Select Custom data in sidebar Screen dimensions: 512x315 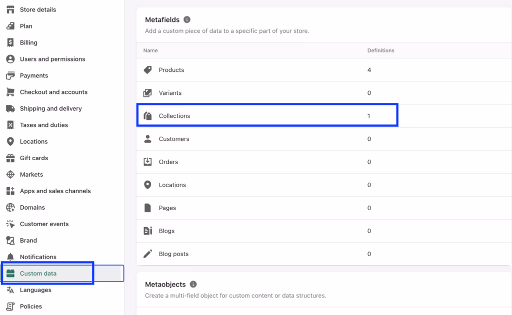click(62, 273)
